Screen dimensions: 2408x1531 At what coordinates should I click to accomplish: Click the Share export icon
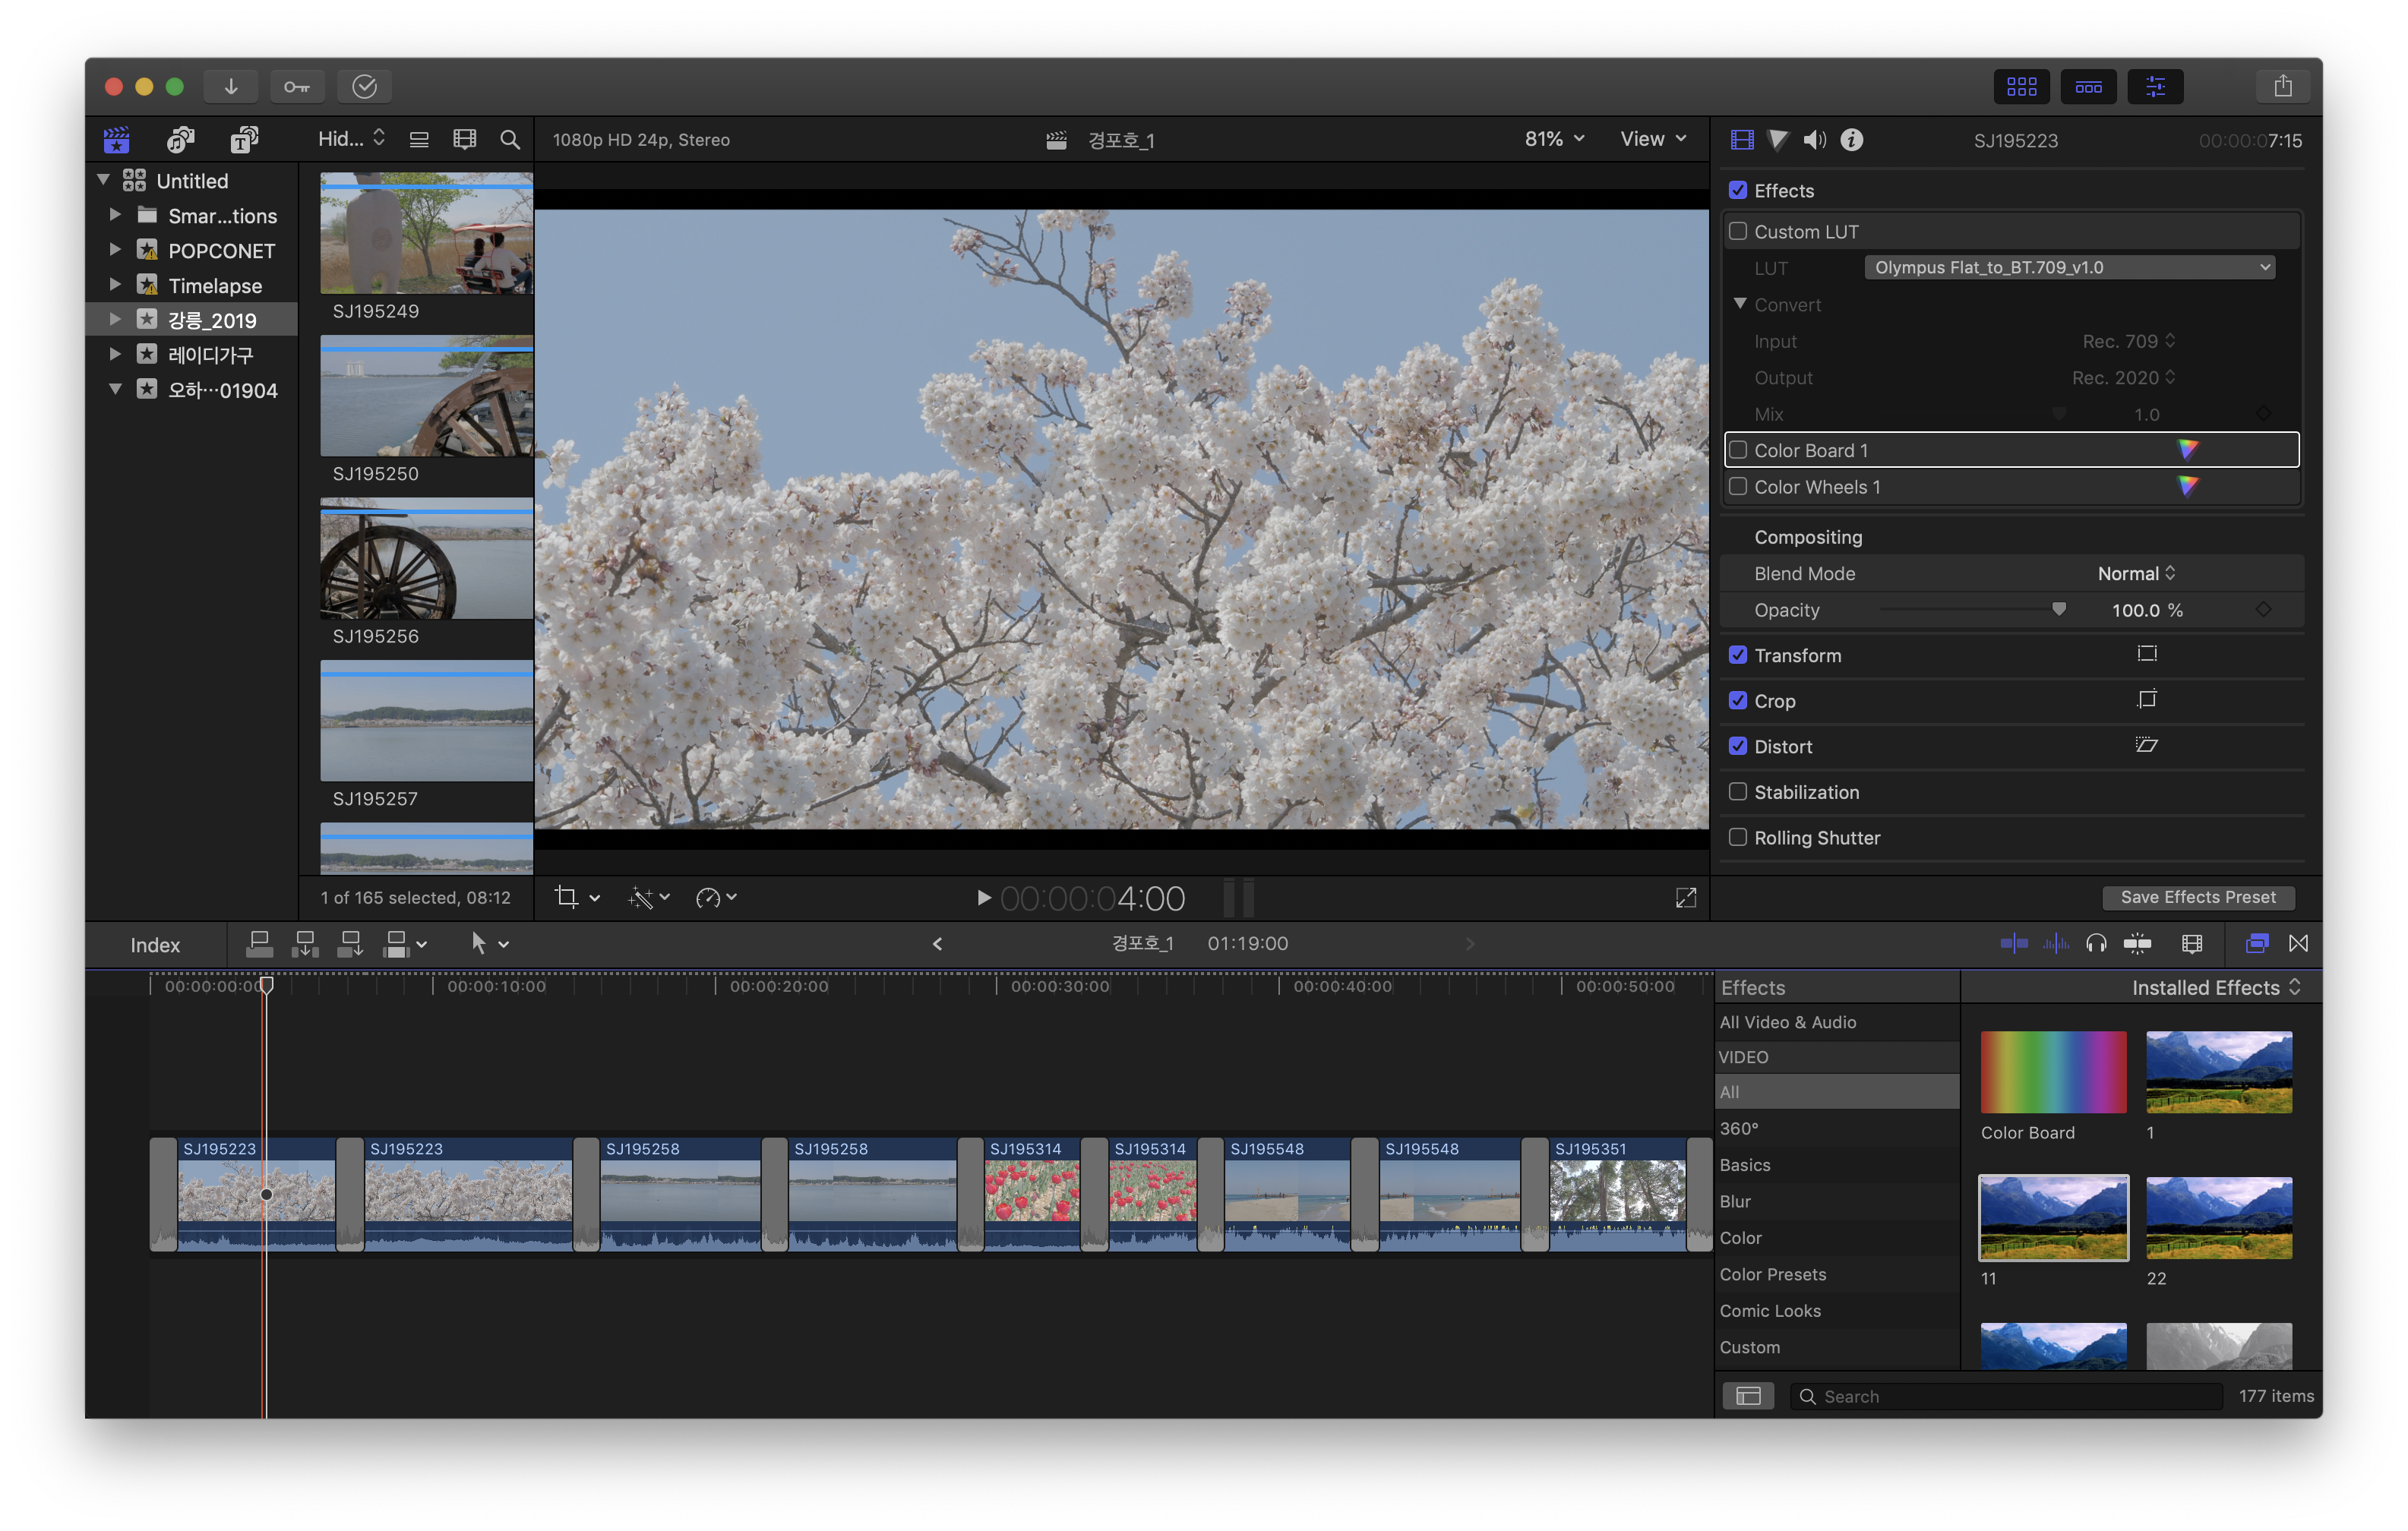point(2282,87)
